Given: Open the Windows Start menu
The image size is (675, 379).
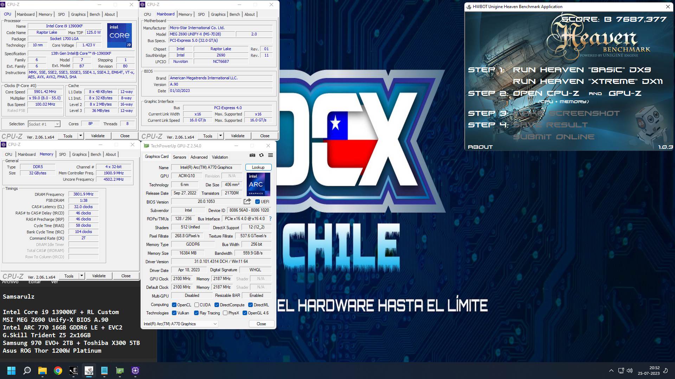Looking at the screenshot, I should 11,371.
